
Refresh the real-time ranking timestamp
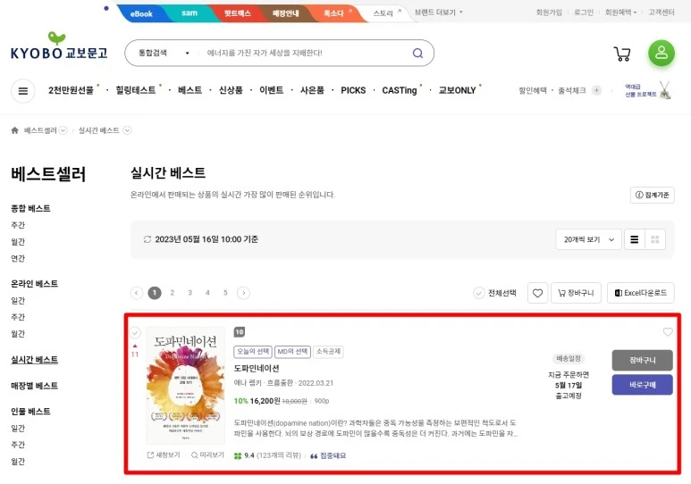pyautogui.click(x=147, y=239)
